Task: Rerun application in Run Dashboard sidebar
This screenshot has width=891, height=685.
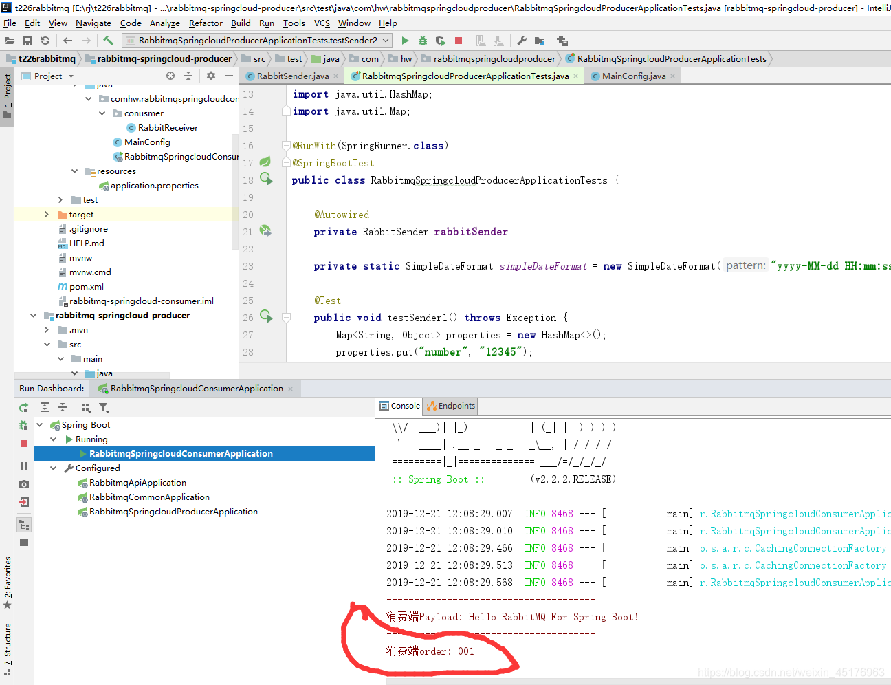Action: coord(24,408)
